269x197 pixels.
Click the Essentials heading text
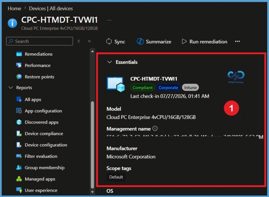coord(127,62)
